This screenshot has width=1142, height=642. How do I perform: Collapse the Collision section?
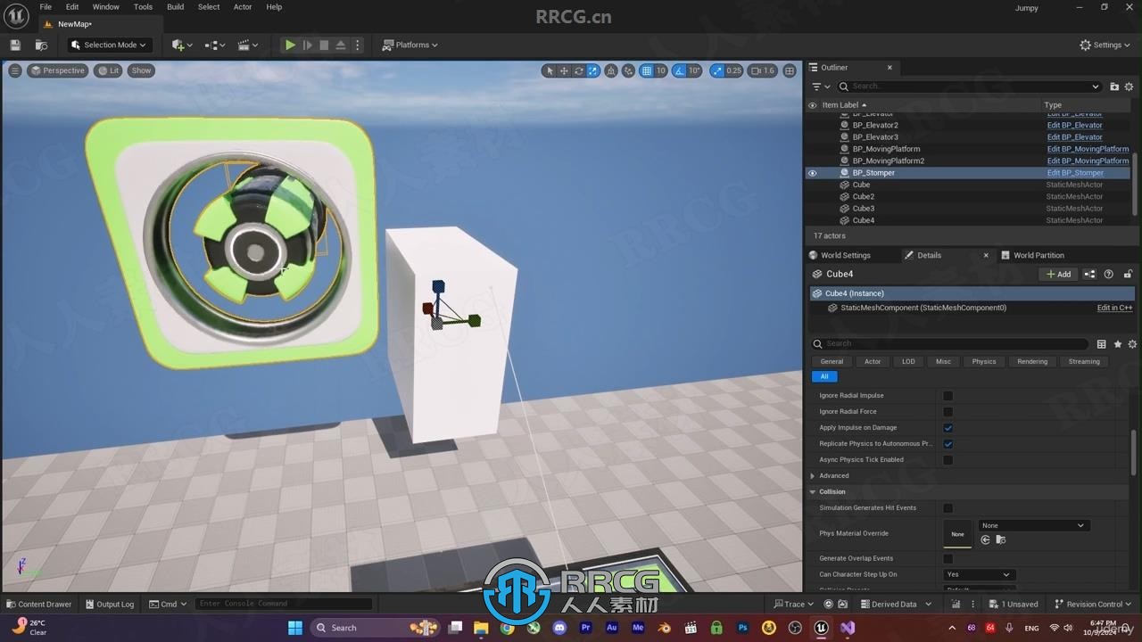[813, 492]
